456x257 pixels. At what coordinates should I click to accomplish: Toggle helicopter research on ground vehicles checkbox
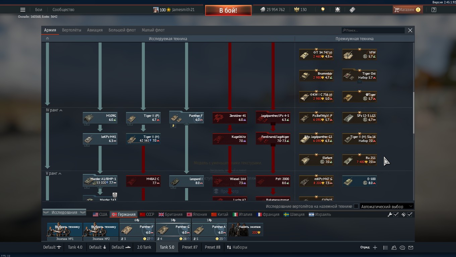tap(356, 206)
